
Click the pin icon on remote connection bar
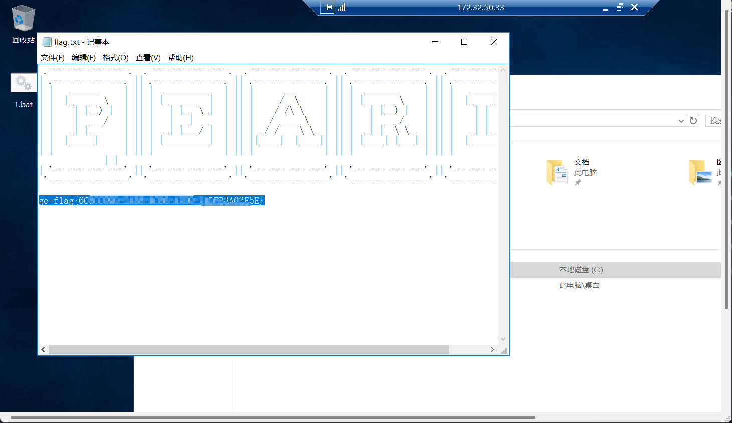327,7
